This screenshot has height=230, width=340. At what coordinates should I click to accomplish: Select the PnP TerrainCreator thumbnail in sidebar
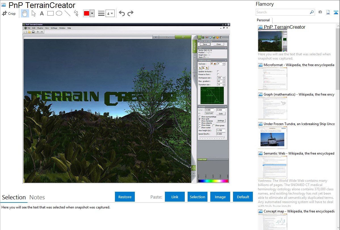[x=272, y=41]
